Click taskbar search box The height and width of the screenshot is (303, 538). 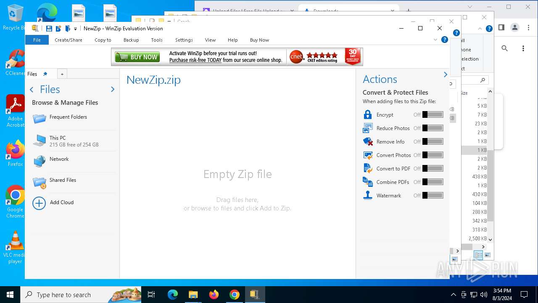click(81, 295)
